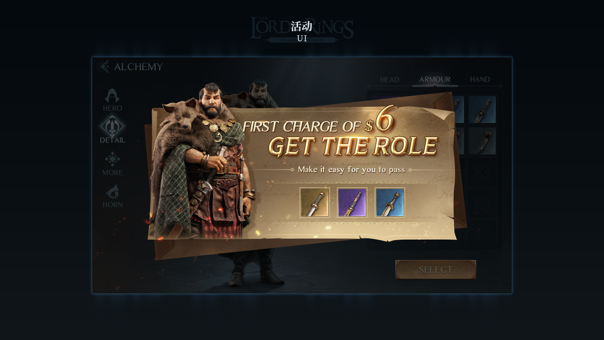604x340 pixels.
Task: Click the empty slot directly below the mace
Action: coord(482,172)
